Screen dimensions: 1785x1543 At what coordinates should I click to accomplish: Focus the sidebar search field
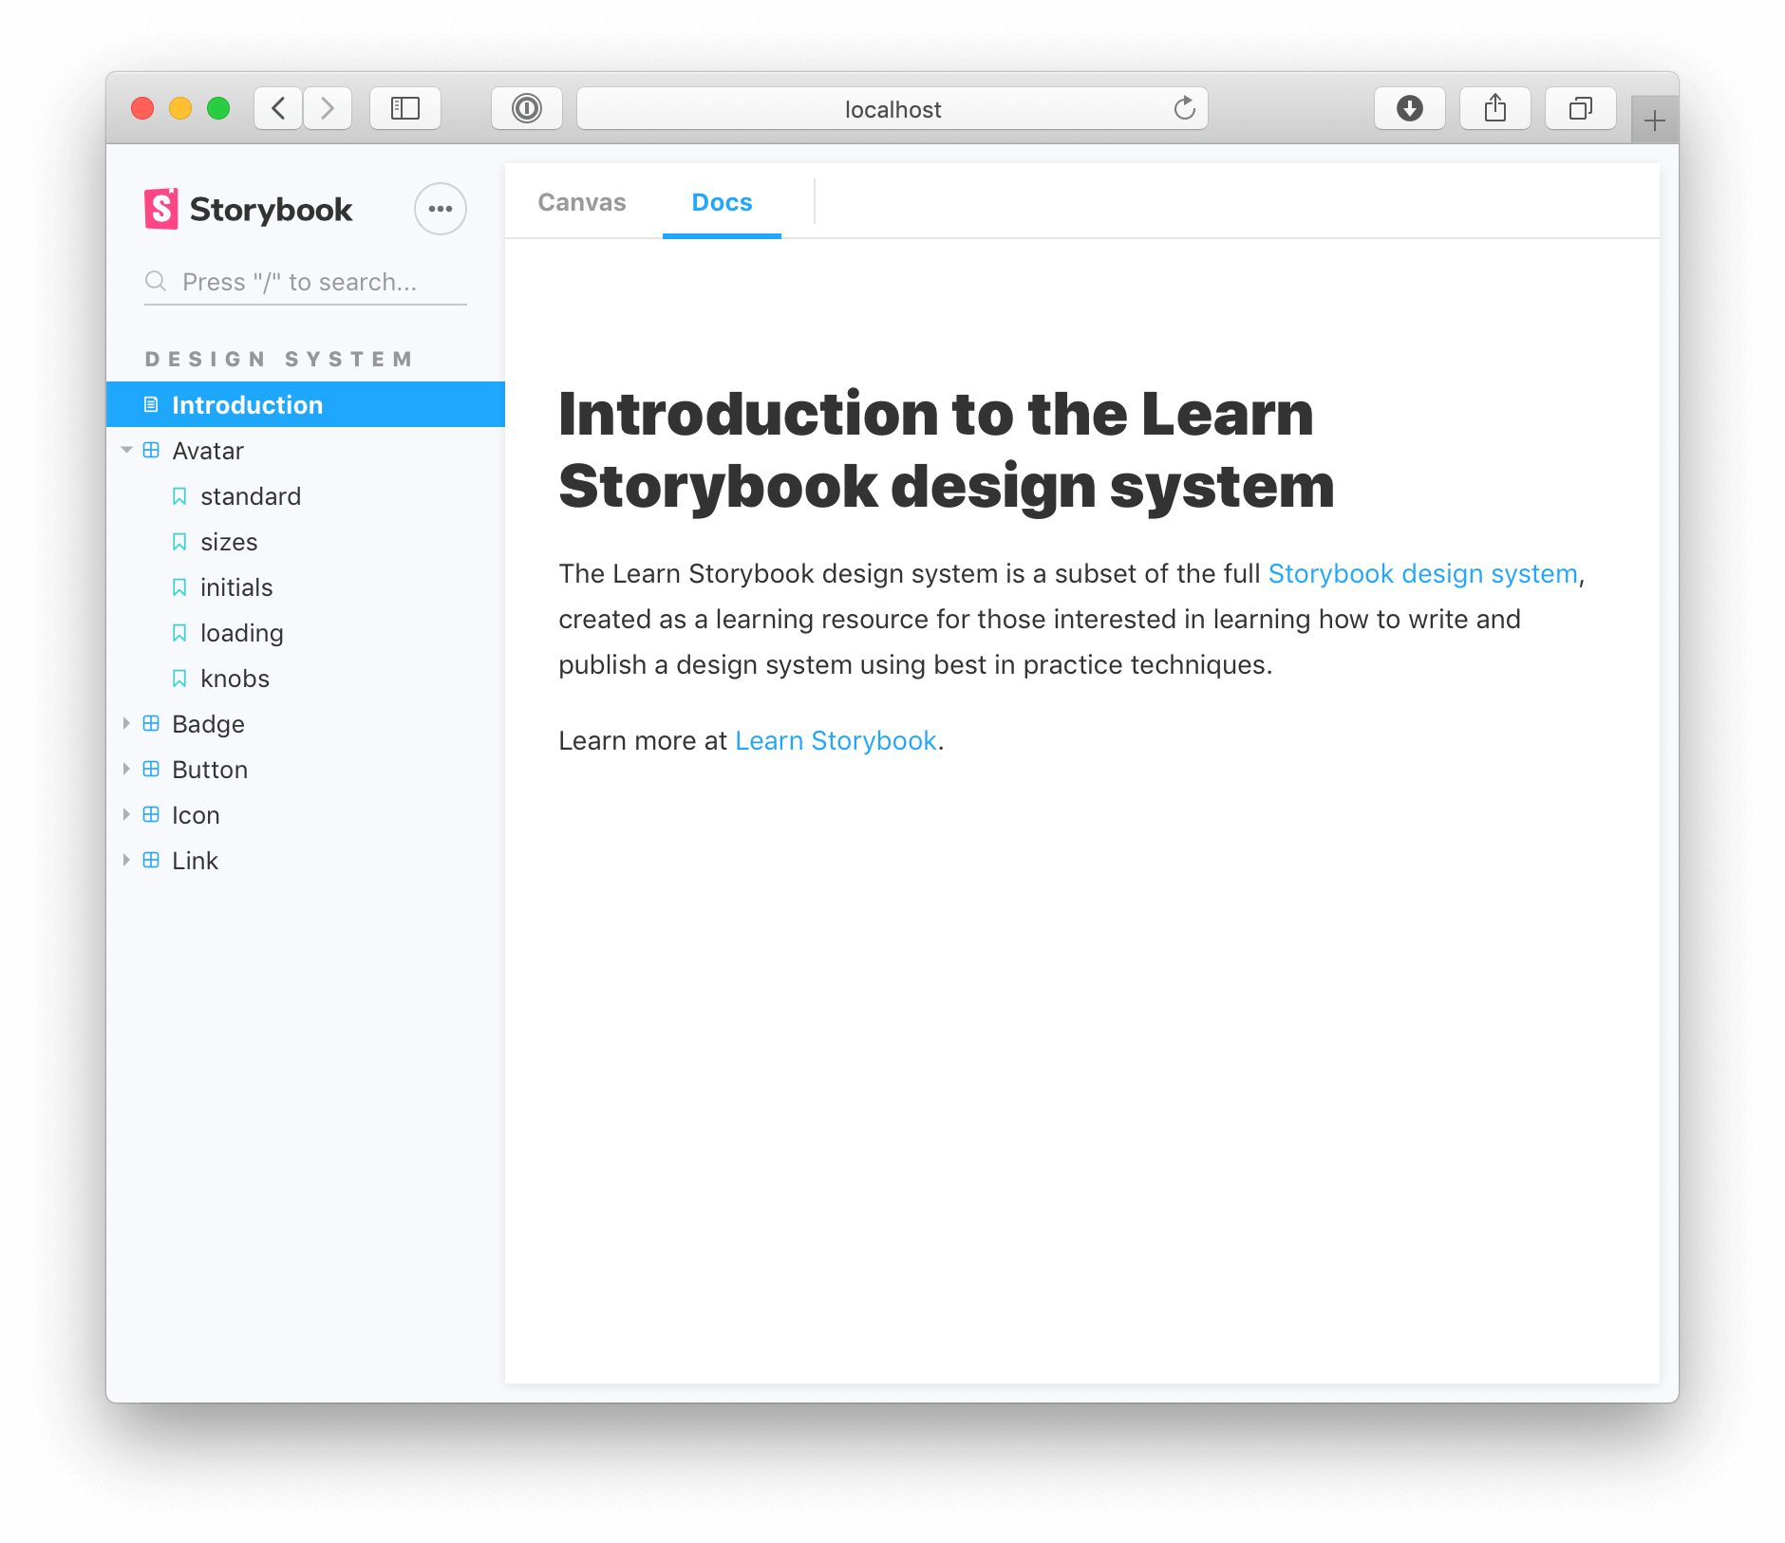pos(306,282)
